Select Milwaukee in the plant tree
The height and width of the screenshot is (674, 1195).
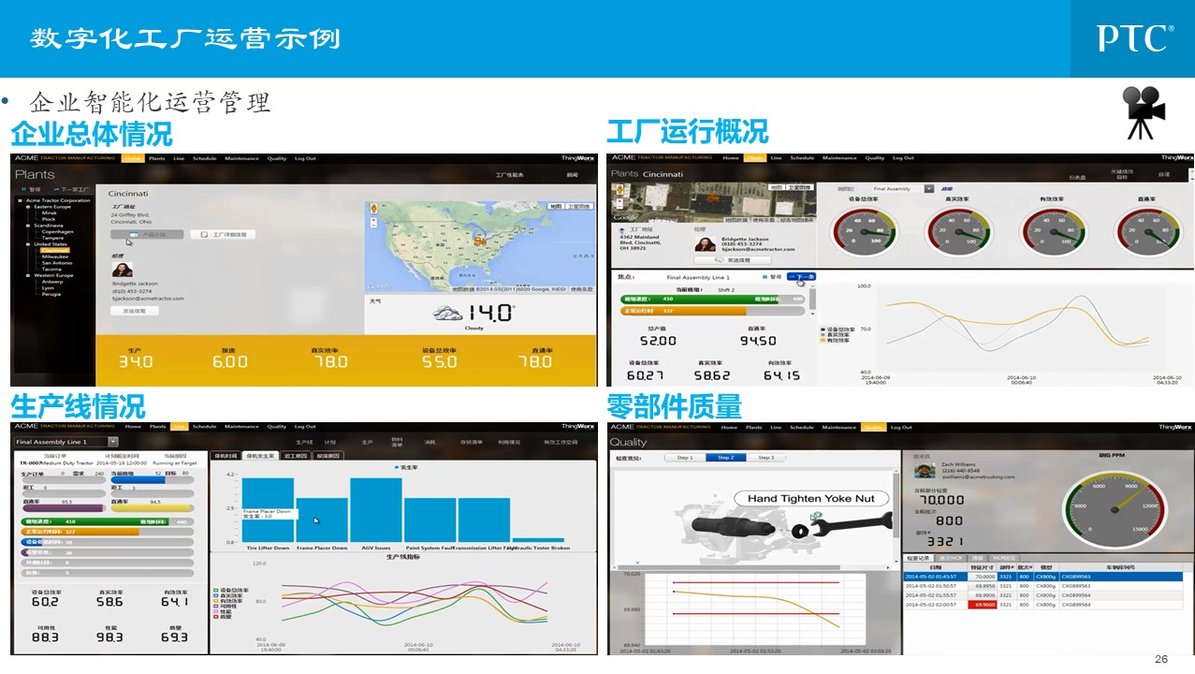[x=55, y=256]
